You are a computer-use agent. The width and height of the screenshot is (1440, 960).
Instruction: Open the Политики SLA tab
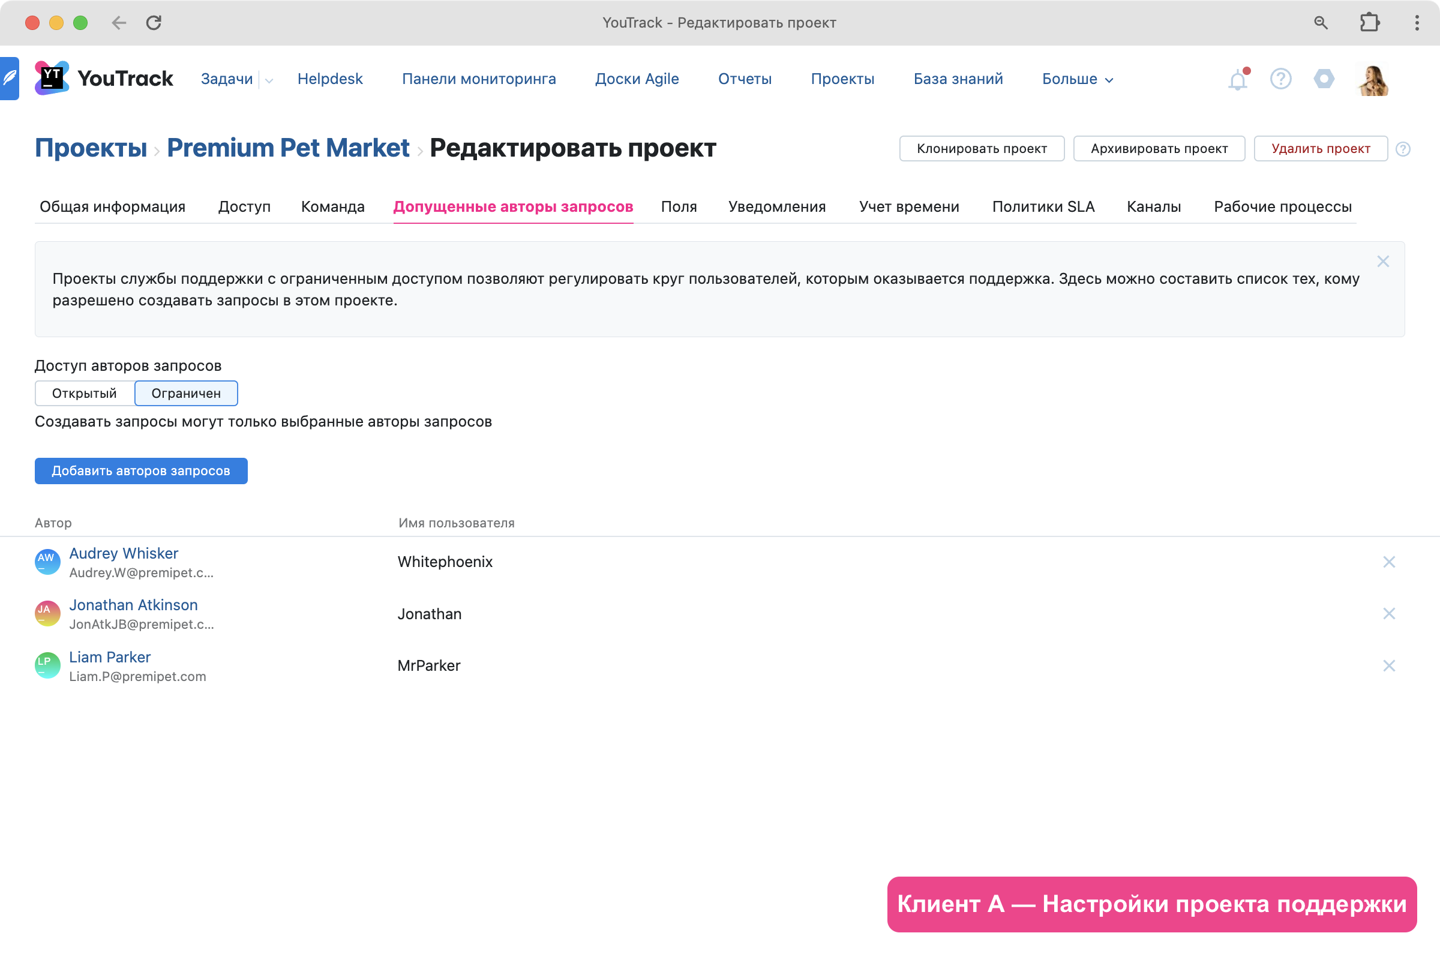click(1043, 206)
